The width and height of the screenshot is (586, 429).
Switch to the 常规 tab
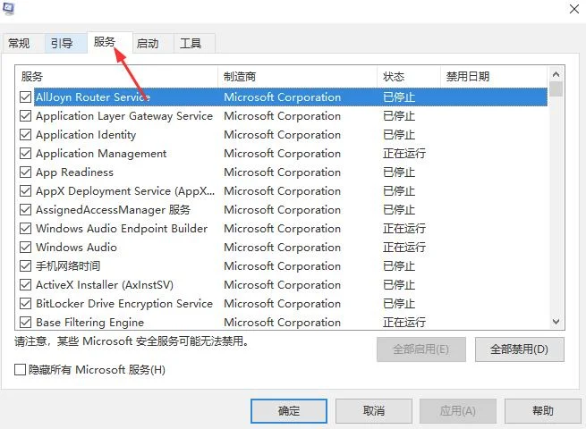pos(23,43)
